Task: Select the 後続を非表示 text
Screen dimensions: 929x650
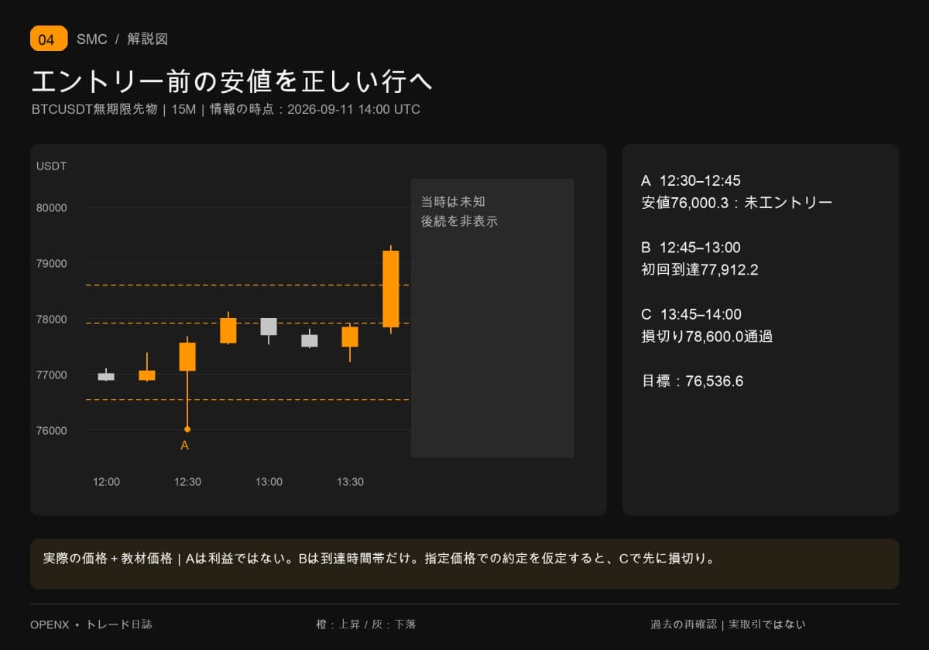Action: [459, 221]
